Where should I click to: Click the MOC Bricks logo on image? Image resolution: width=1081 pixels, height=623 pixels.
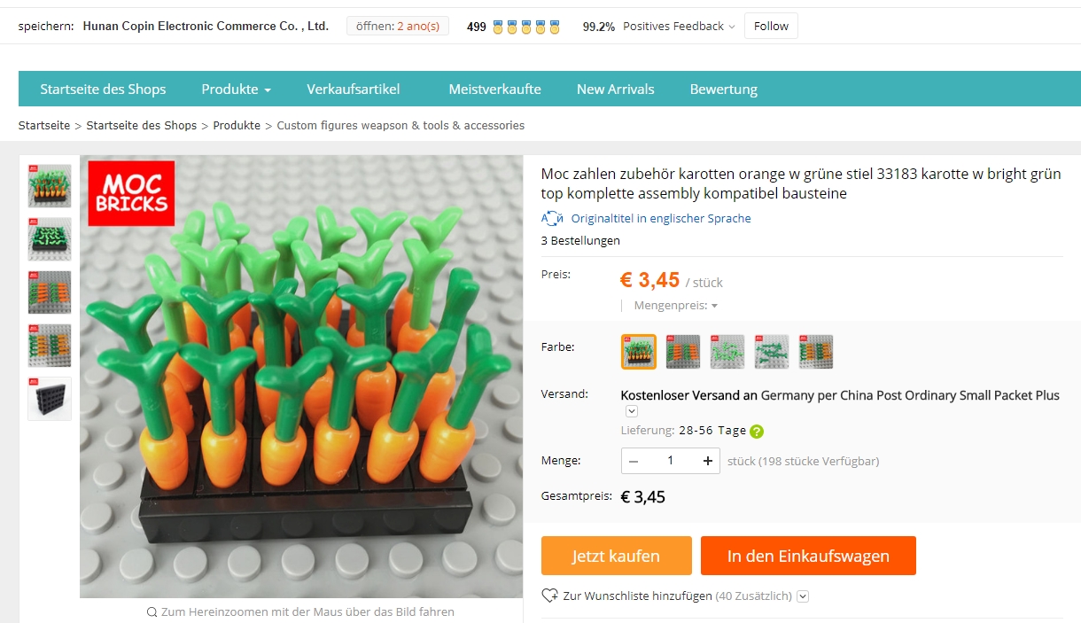click(131, 193)
